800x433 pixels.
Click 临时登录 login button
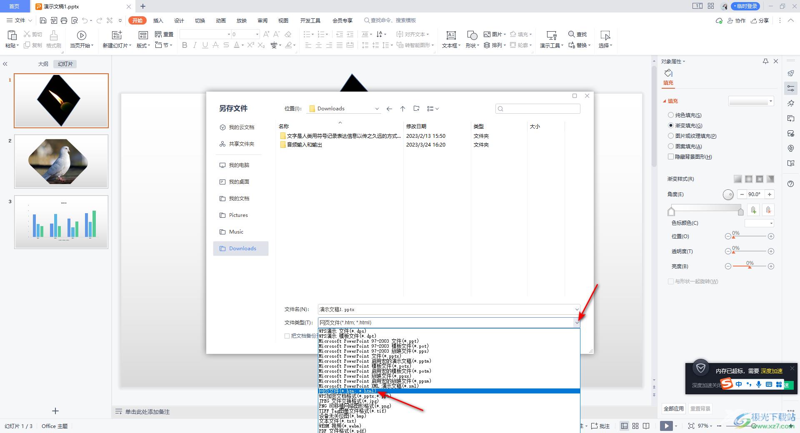(745, 6)
